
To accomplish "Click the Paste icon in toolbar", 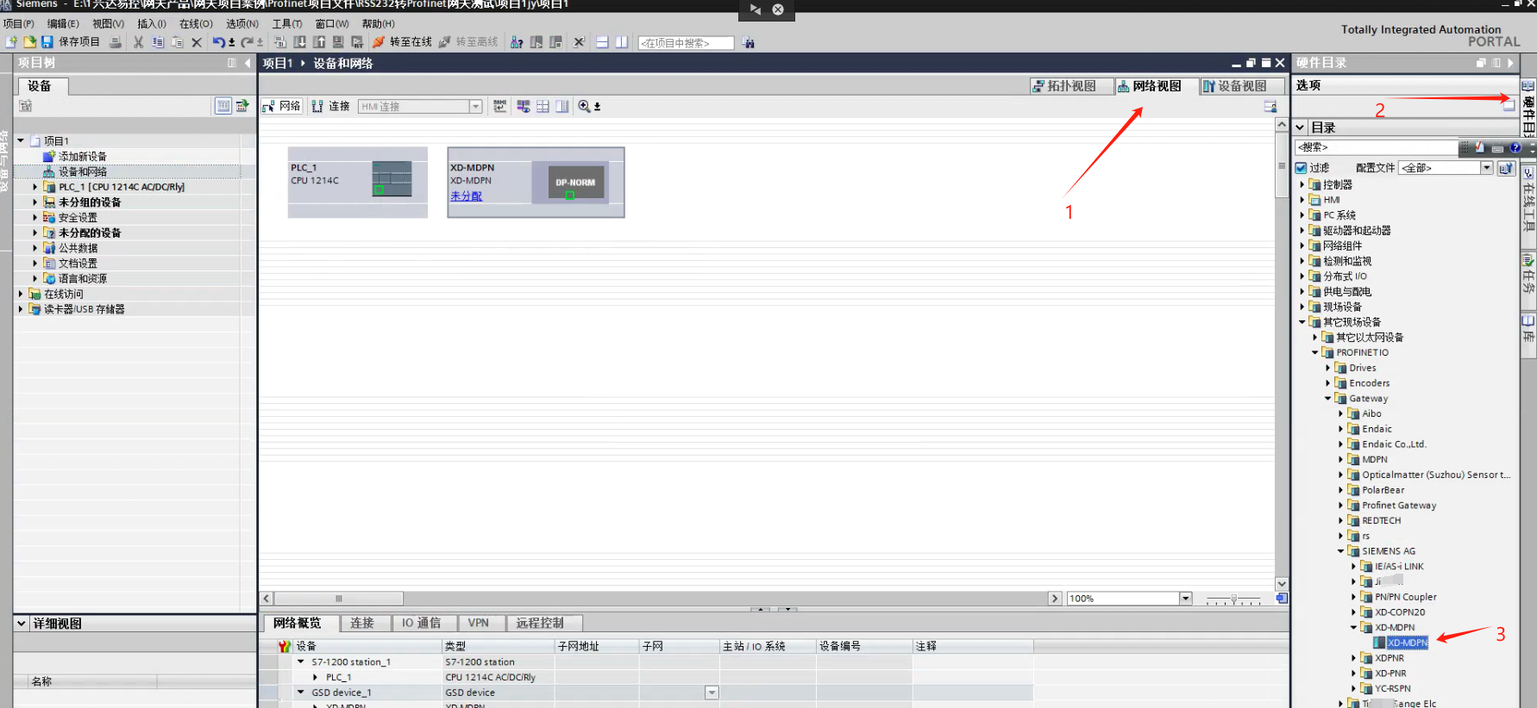I will 177,42.
